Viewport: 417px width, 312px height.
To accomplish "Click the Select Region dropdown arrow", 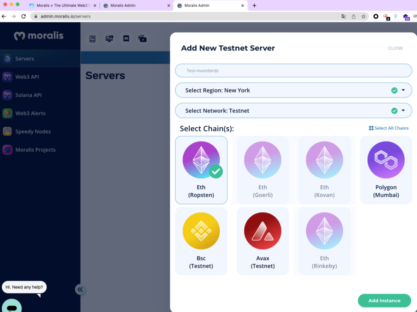I will 403,90.
